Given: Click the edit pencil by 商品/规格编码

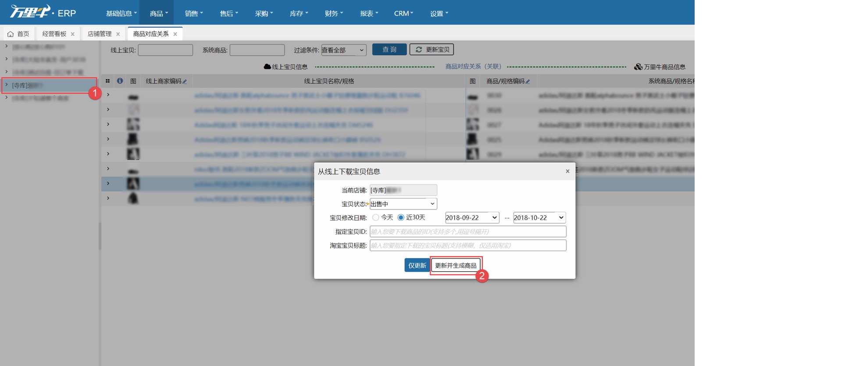Looking at the screenshot, I should pos(528,82).
